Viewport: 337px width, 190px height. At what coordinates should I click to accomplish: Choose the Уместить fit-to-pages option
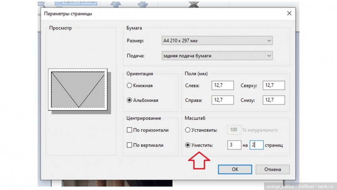[x=188, y=145]
